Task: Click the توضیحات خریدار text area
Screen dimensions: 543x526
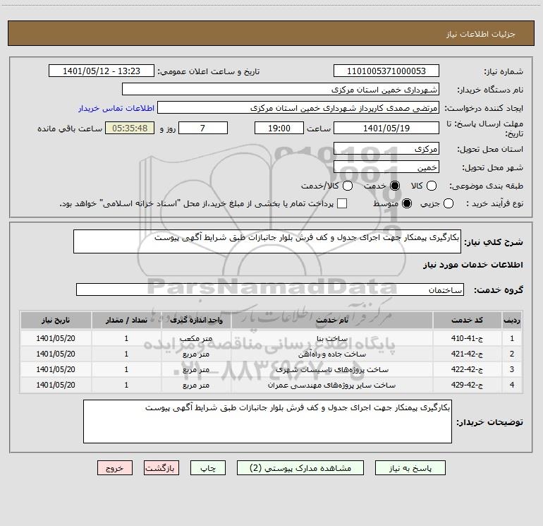Action: 267,422
